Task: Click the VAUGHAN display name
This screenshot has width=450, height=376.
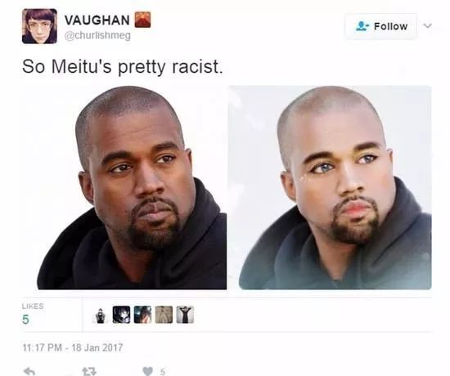Action: tap(97, 20)
